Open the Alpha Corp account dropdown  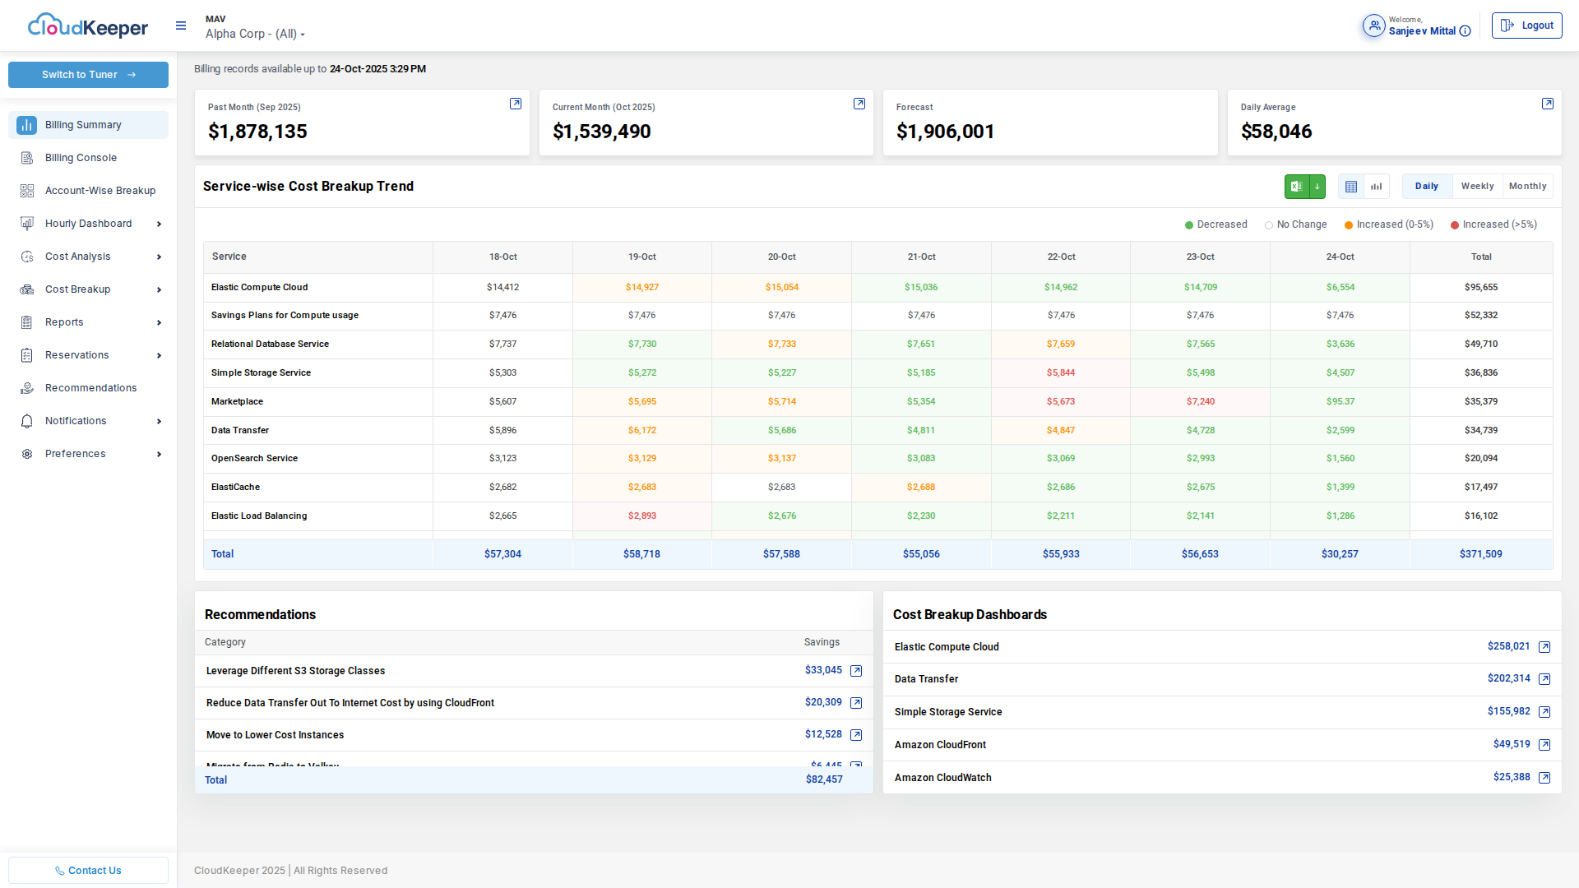(x=255, y=34)
